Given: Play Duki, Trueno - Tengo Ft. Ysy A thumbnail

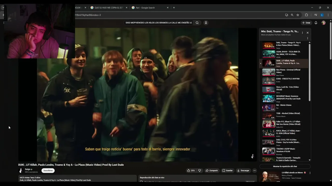Looking at the screenshot, I should [269, 45].
